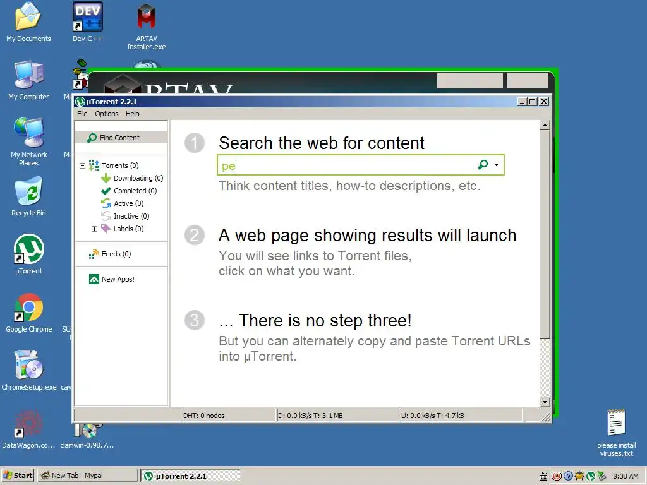Select the My Network Places desktop icon

[x=29, y=133]
